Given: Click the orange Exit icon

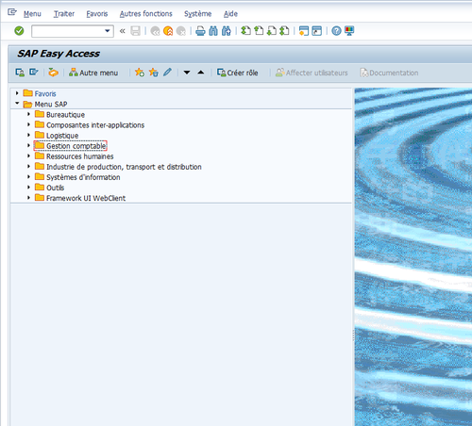Looking at the screenshot, I should point(168,31).
